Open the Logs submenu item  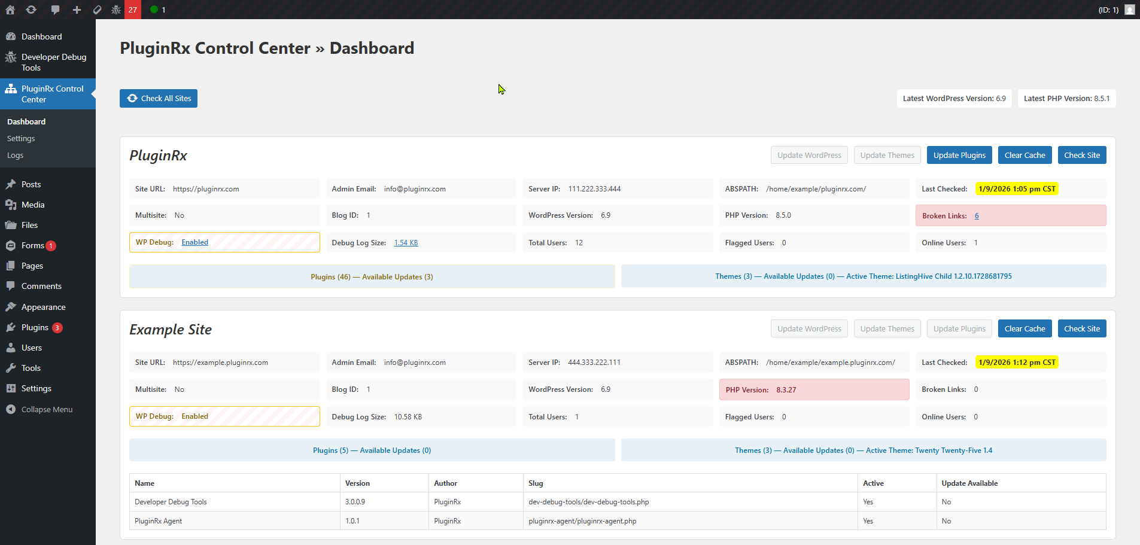(16, 156)
